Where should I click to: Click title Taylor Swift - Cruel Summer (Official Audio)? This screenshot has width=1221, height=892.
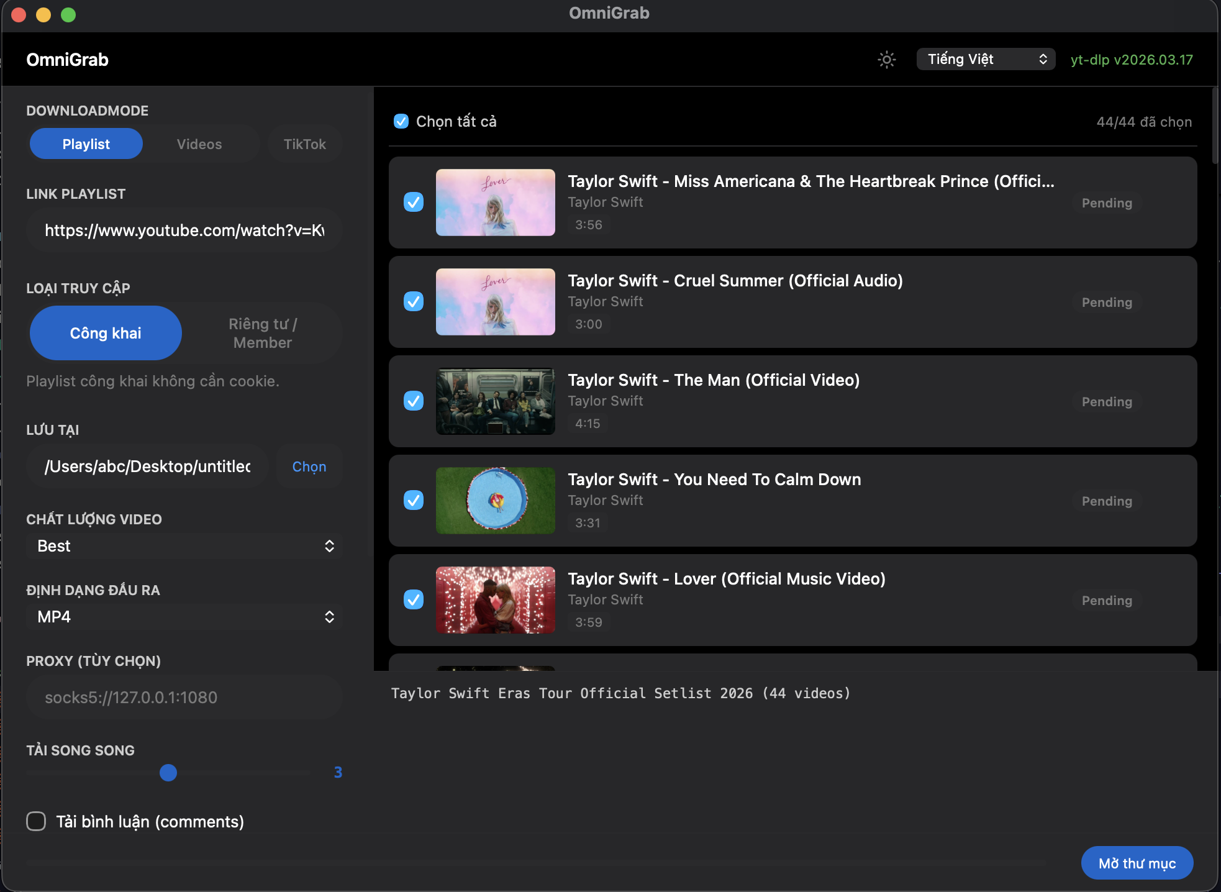pyautogui.click(x=735, y=281)
